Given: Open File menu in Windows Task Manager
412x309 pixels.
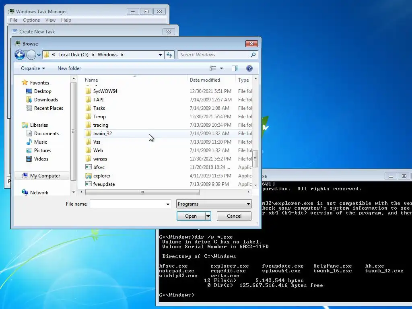Looking at the screenshot, I should coord(14,20).
